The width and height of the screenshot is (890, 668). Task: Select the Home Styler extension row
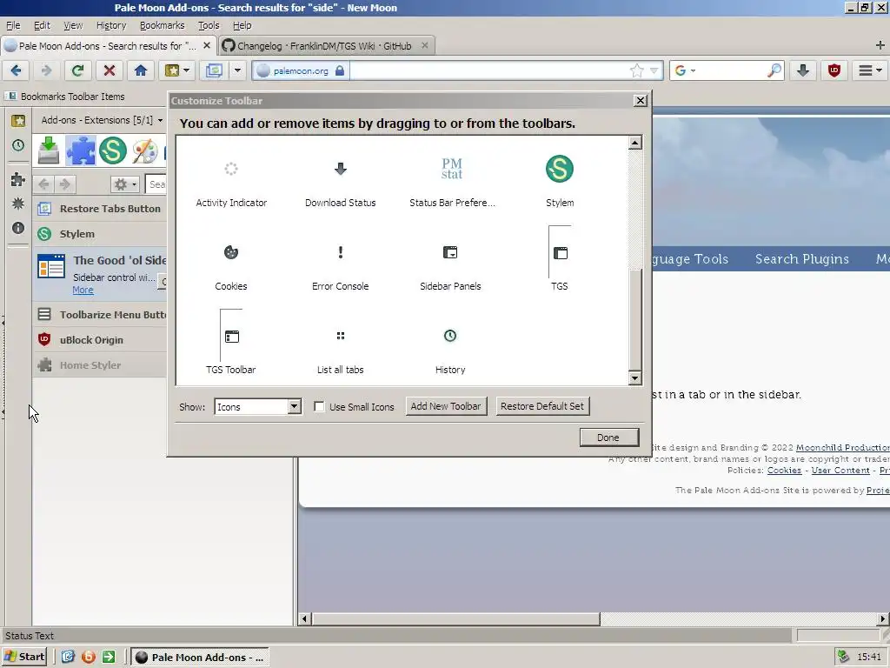pyautogui.click(x=100, y=365)
